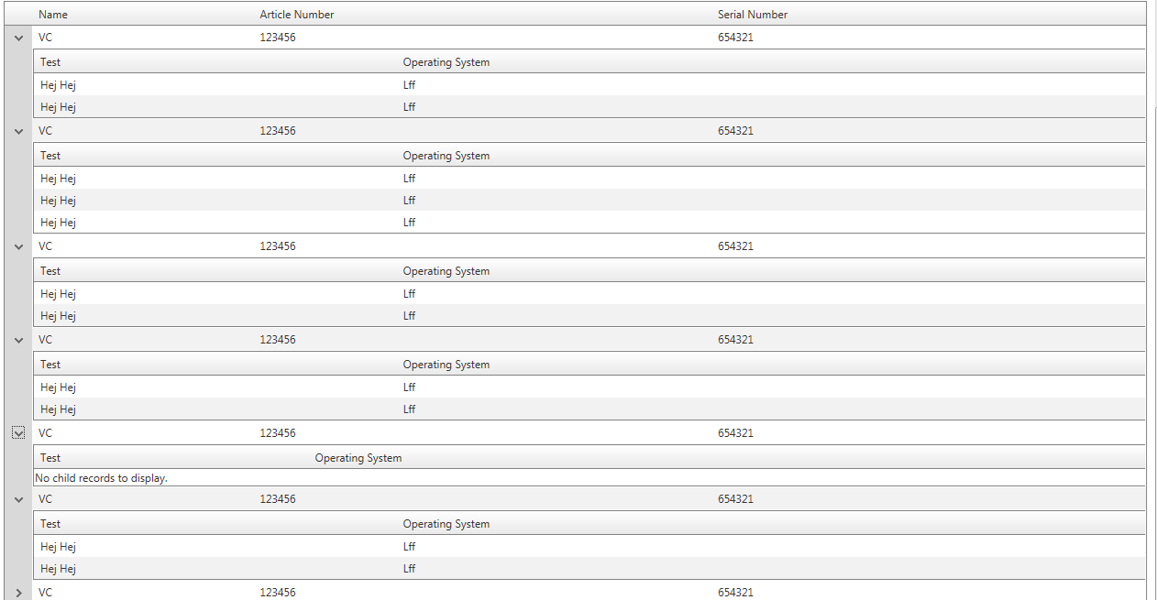Select third Hej Hej row in second VC group

(x=59, y=223)
